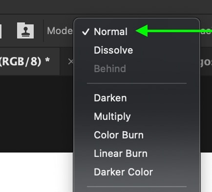Close the document tab using its X
The height and width of the screenshot is (192, 212).
70,62
